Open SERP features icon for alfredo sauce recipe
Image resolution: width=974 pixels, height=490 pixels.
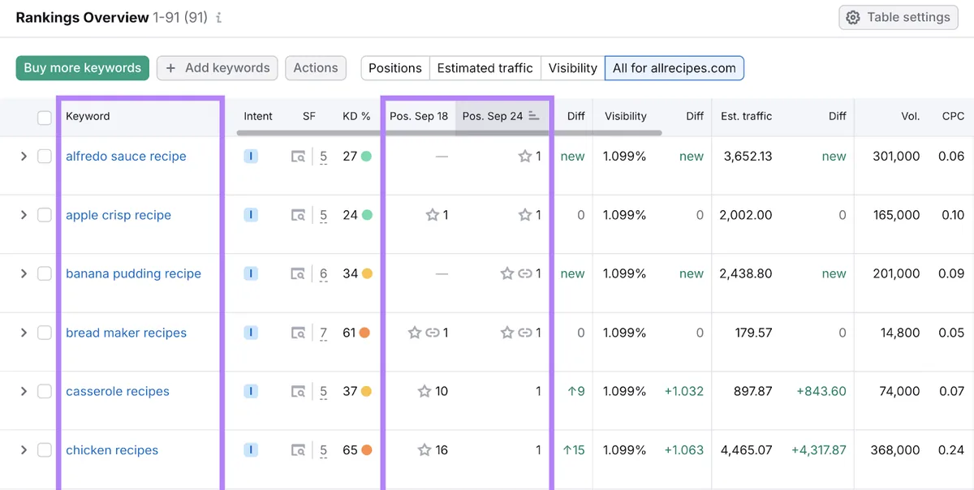(x=299, y=157)
